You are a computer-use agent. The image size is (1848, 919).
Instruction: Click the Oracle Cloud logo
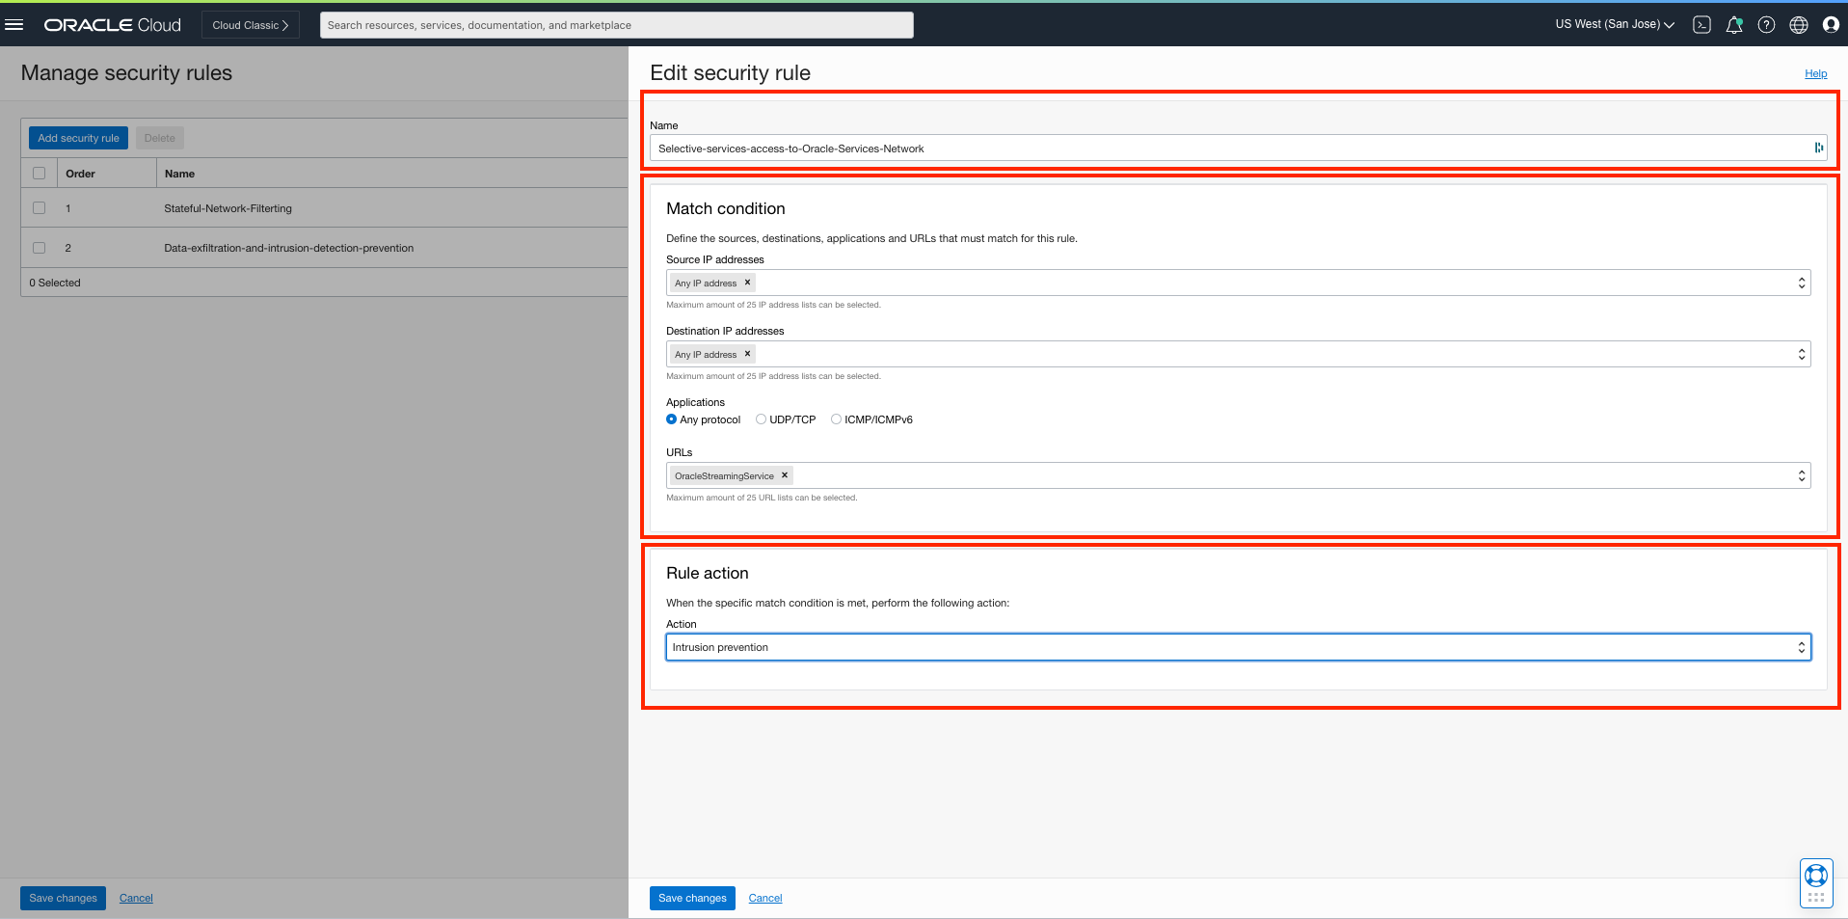(x=112, y=24)
